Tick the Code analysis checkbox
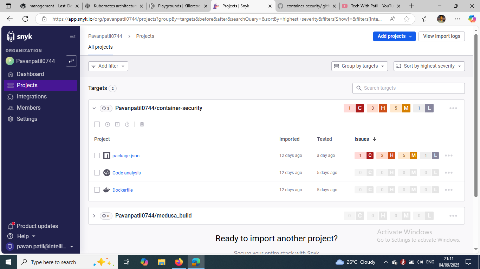This screenshot has width=480, height=269. (x=97, y=173)
